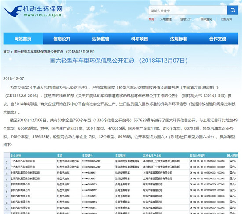Image resolution: width=242 pixels, height=214 pixels.
Task: Open the 旧版网站 link
Action: point(227,19)
